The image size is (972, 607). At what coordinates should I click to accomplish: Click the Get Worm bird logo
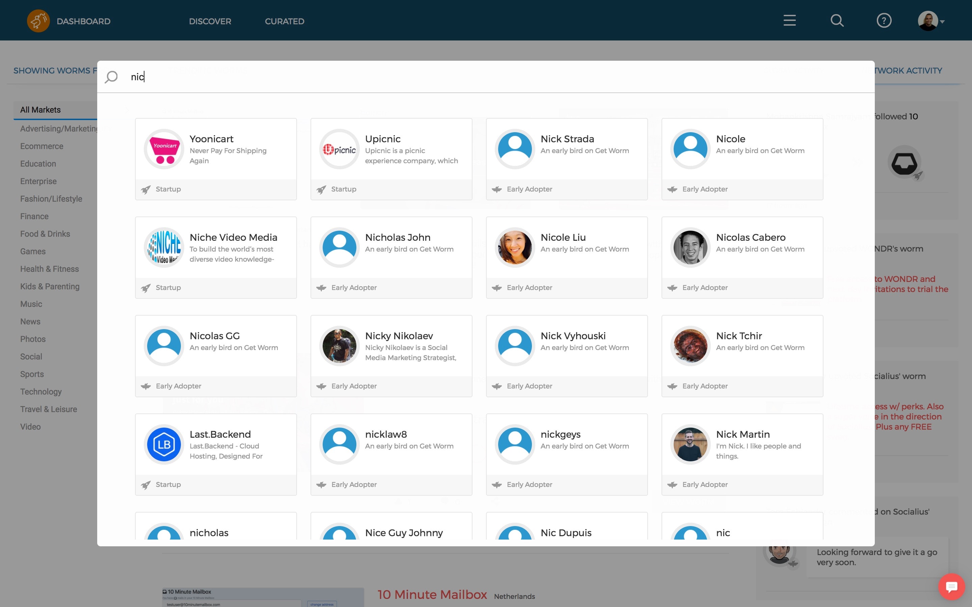pos(38,21)
